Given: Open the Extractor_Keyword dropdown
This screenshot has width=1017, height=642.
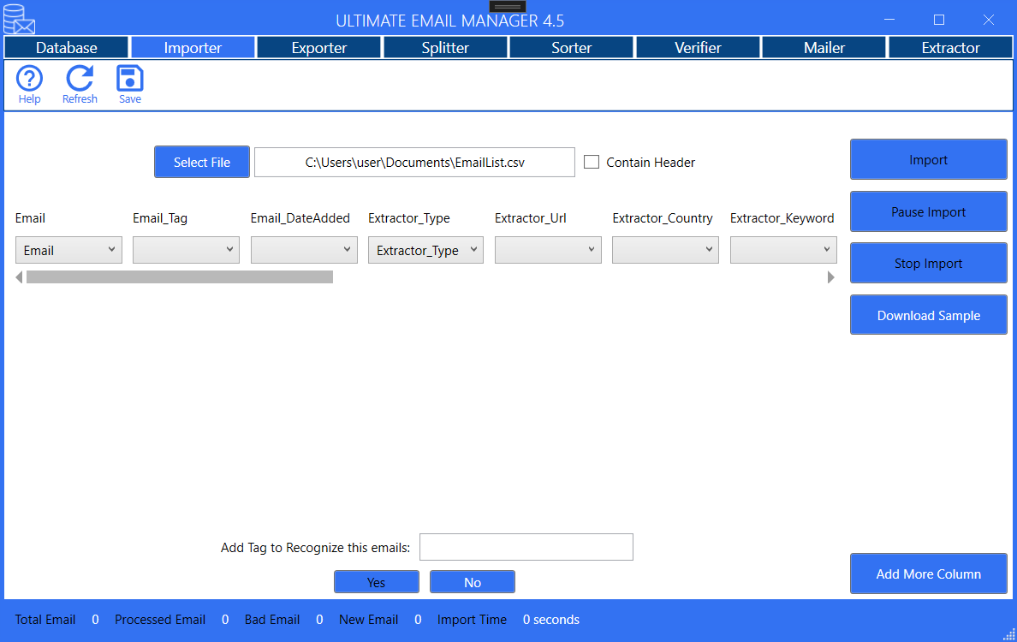Looking at the screenshot, I should [783, 249].
